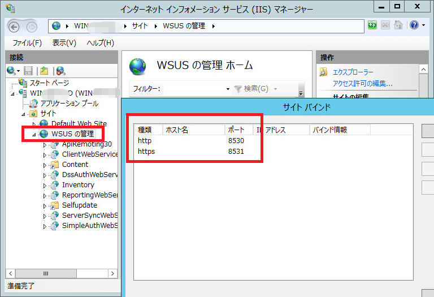This screenshot has height=297, width=434.
Task: Open the ヘルプ(H) menu
Action: 100,43
